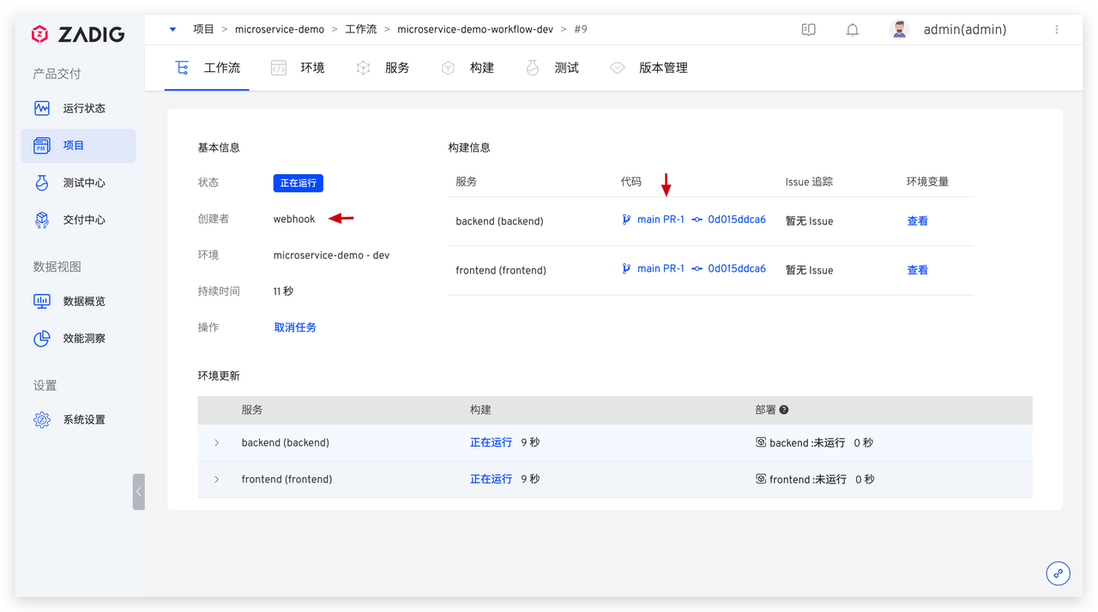The height and width of the screenshot is (612, 1098).
Task: Click the commit icon in the backend row
Action: (x=697, y=219)
